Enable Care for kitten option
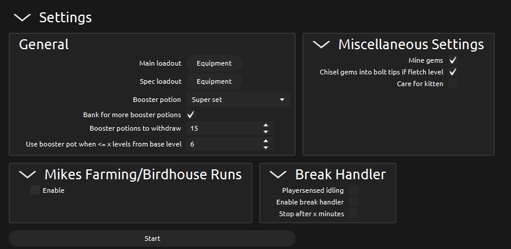The image size is (511, 249). tap(453, 84)
